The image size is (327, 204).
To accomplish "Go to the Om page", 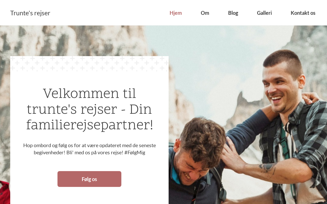I will point(205,13).
